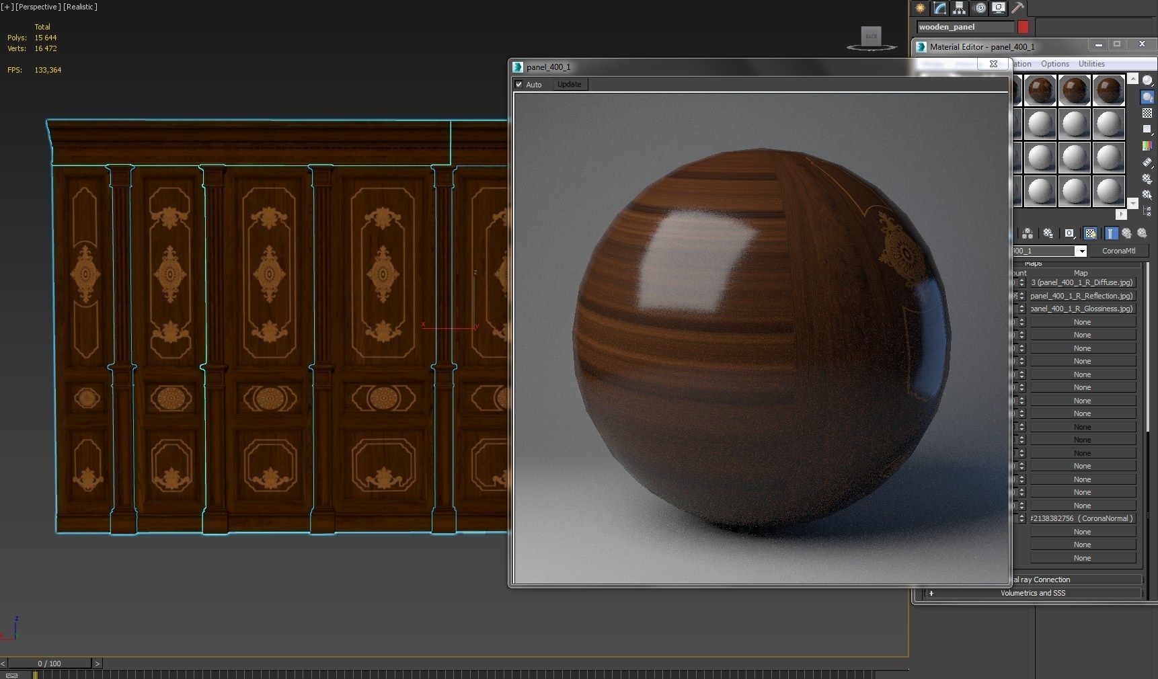This screenshot has height=679, width=1158.
Task: Open the Utilities hammer panel tab
Action: [x=1017, y=8]
